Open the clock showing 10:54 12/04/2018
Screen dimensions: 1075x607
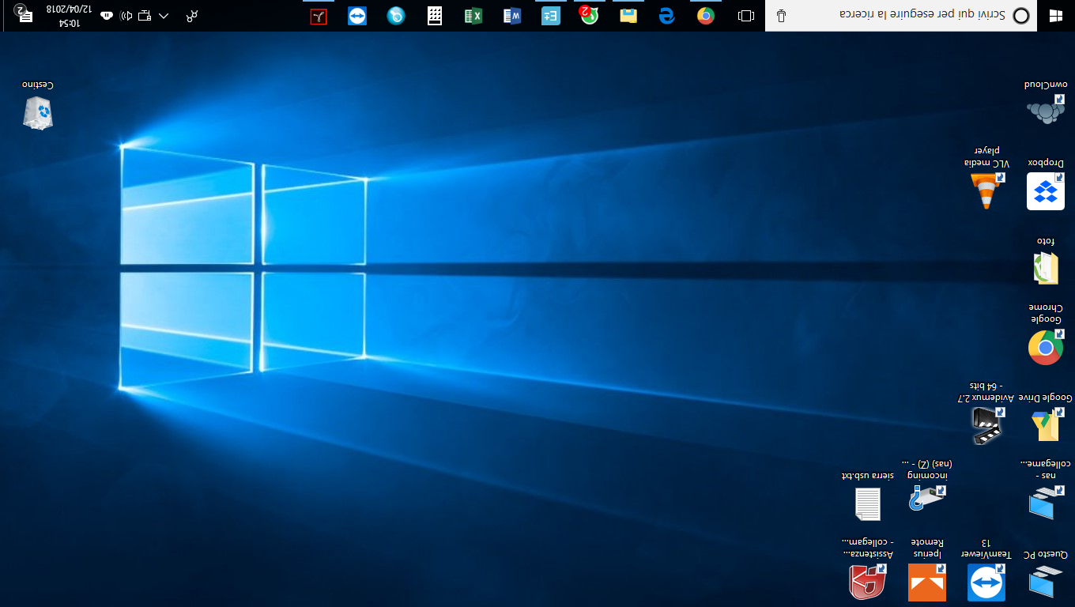(x=69, y=16)
